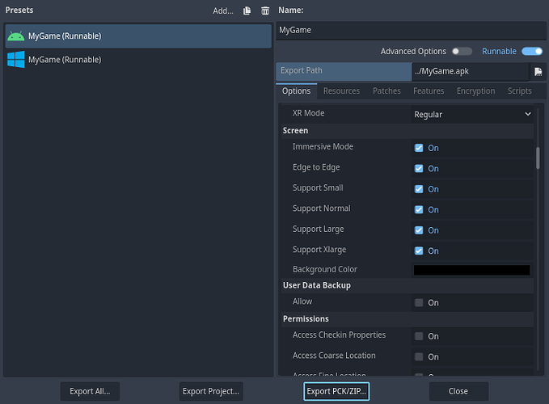
Task: Uncheck the Immersive Mode checkbox
Action: click(419, 148)
